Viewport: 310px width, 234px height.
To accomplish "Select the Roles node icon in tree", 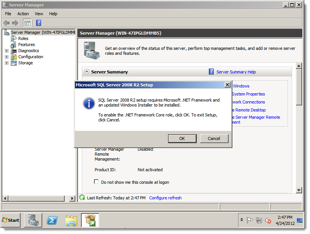I will click(x=14, y=38).
